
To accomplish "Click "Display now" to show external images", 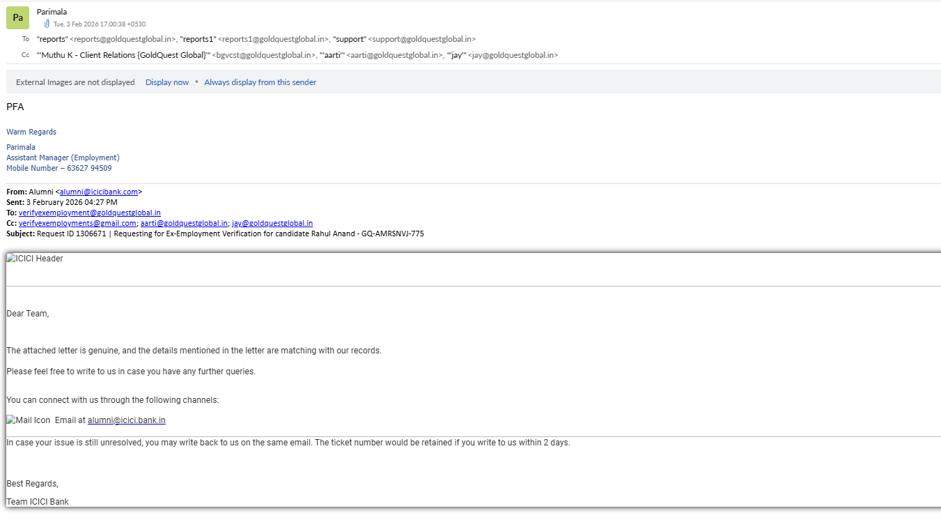I will 167,82.
